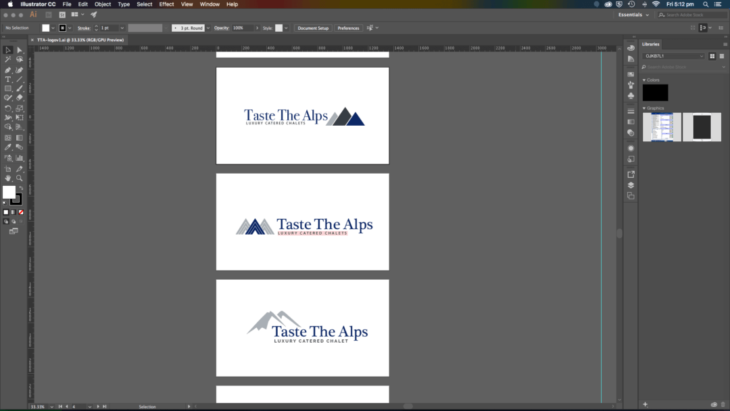Viewport: 730px width, 411px height.
Task: Open the File menu
Action: (x=67, y=4)
